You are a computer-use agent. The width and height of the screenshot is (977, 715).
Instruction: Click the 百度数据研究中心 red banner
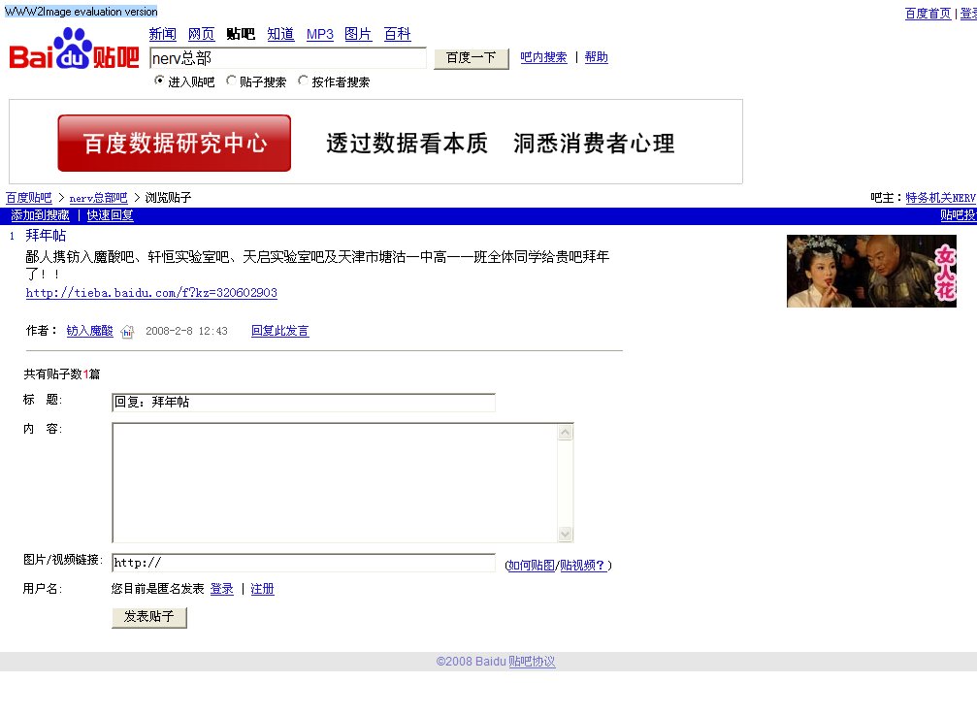tap(175, 143)
